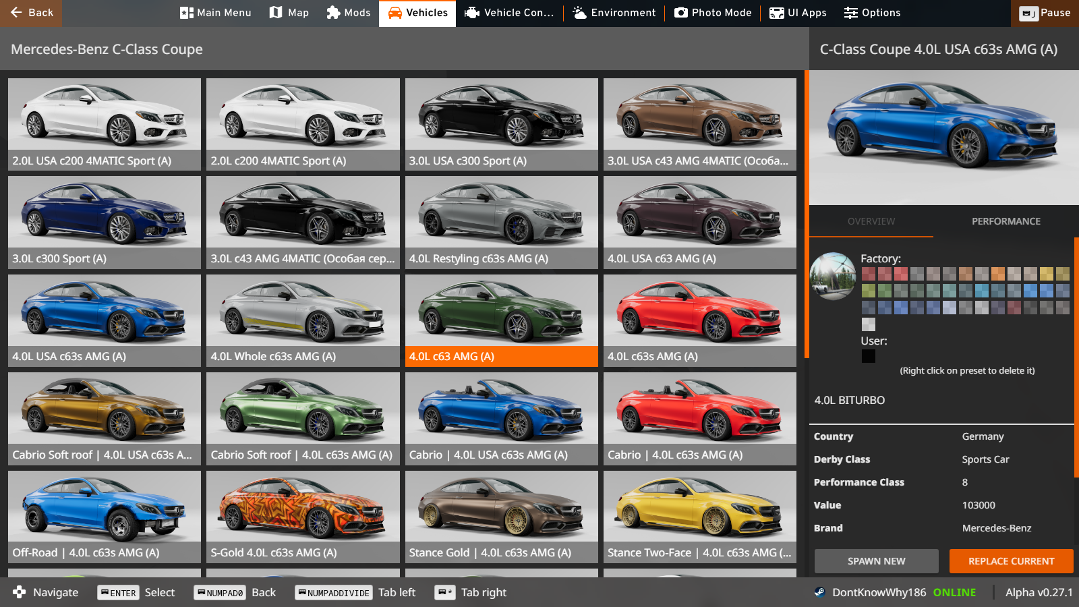This screenshot has width=1079, height=607.
Task: Open the Main Menu
Action: pyautogui.click(x=216, y=13)
